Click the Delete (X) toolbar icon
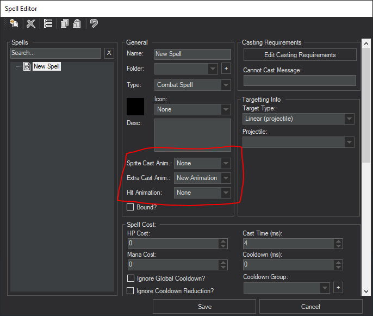 [31, 23]
